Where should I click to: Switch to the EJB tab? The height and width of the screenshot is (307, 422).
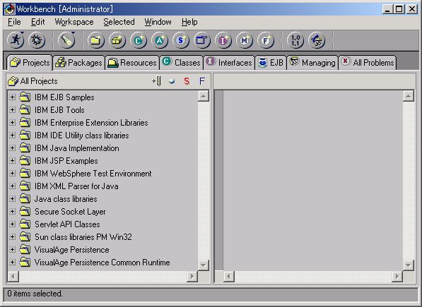point(271,63)
